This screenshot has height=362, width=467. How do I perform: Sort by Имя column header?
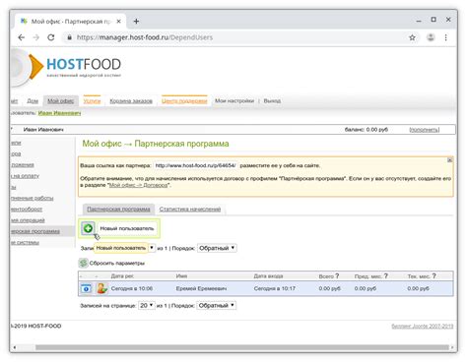click(181, 276)
